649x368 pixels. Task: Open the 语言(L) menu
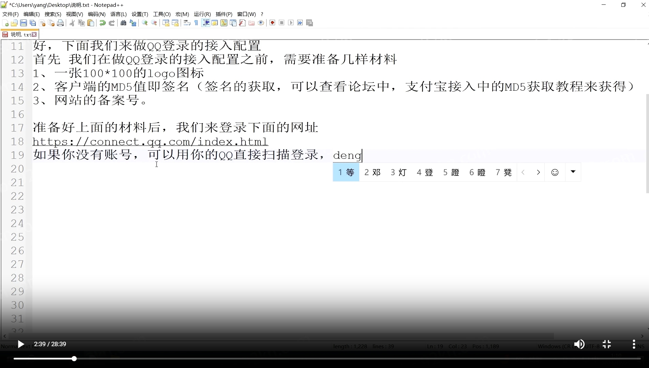[119, 14]
